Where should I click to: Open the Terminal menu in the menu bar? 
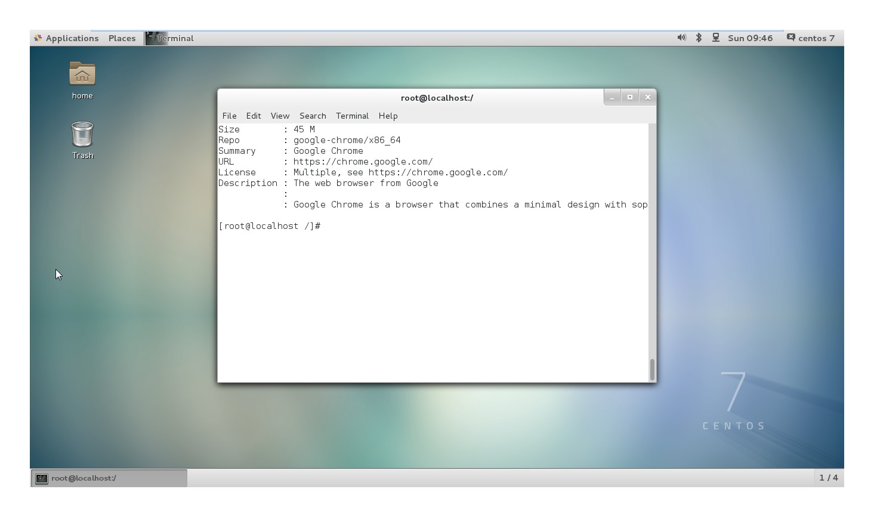click(x=352, y=116)
